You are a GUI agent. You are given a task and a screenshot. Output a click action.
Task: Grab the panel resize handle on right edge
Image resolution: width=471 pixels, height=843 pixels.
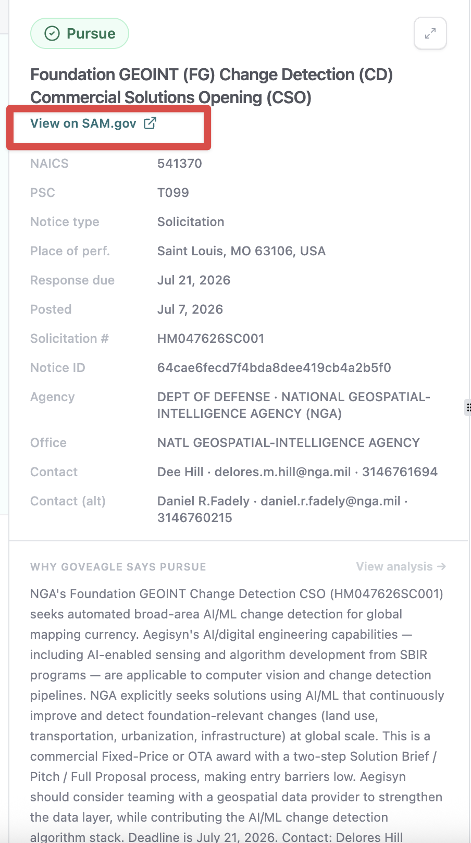pos(468,407)
